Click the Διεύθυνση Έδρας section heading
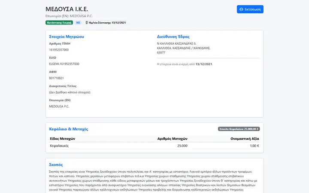Viewport: 309px width, 193px height. pos(173,36)
